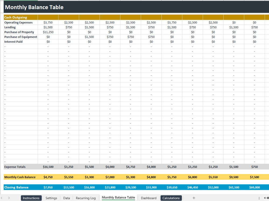Select the $52,000 closing balance cell
The width and height of the screenshot is (269, 201).
point(213,187)
